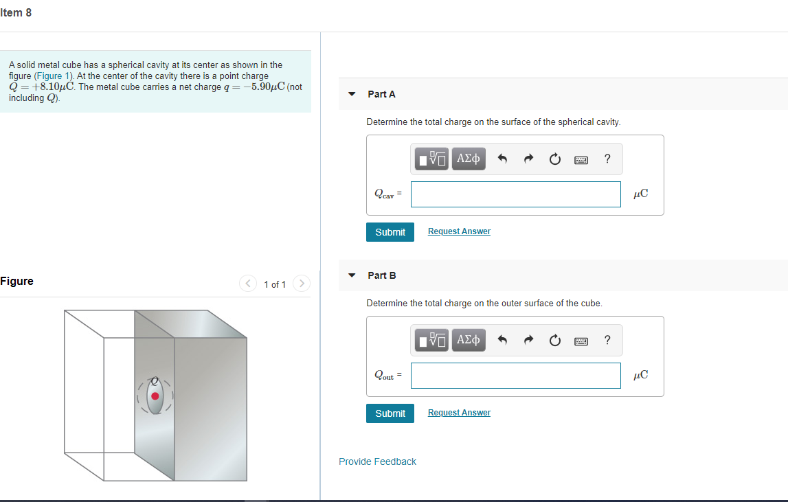Reset the Part A answer field
788x502 pixels.
(554, 158)
